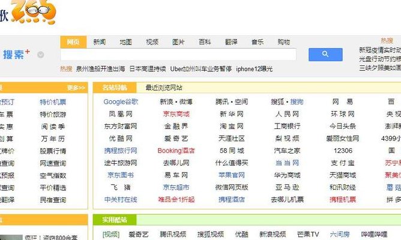Open the 华为商城 link

point(287,175)
